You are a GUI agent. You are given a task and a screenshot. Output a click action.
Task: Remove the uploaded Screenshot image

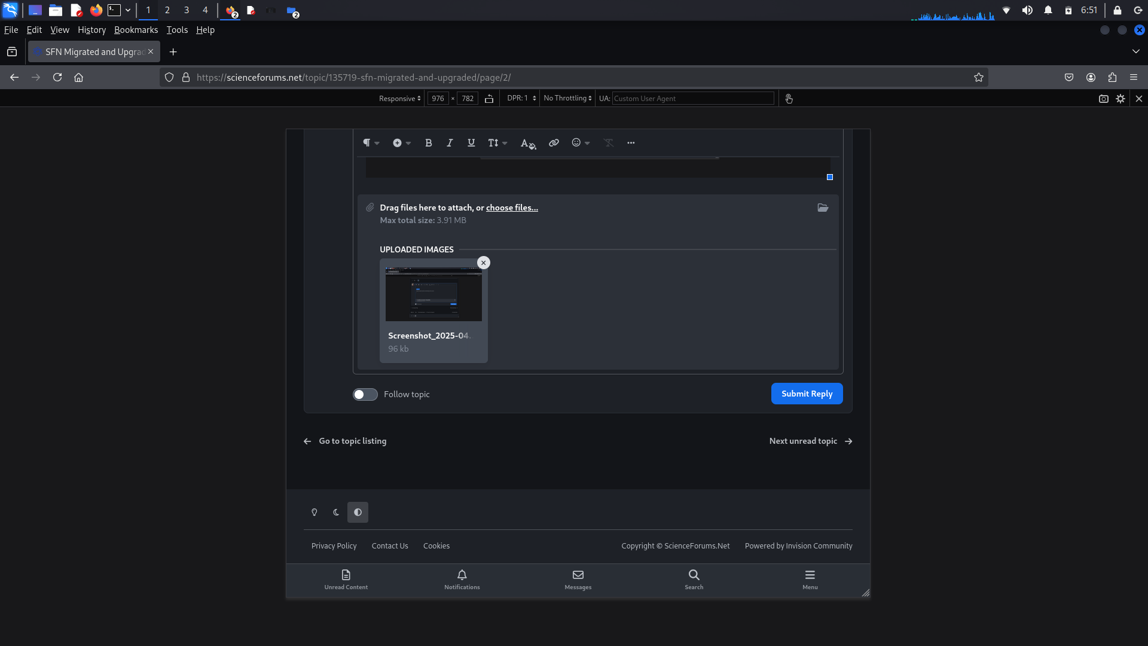[x=484, y=263]
